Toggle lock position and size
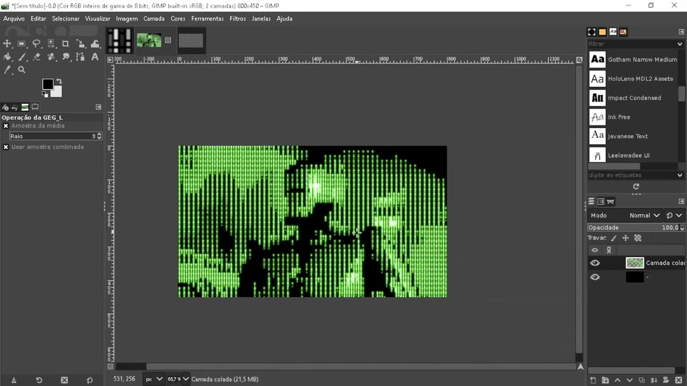This screenshot has height=386, width=687. (x=625, y=238)
